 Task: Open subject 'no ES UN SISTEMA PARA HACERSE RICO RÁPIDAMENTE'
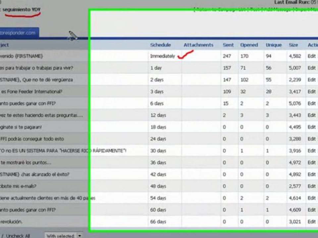(63, 151)
